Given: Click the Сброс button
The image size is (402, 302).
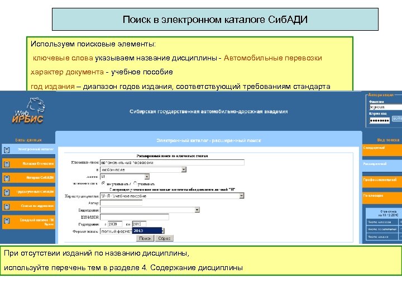Looking at the screenshot, I should pos(164,238).
